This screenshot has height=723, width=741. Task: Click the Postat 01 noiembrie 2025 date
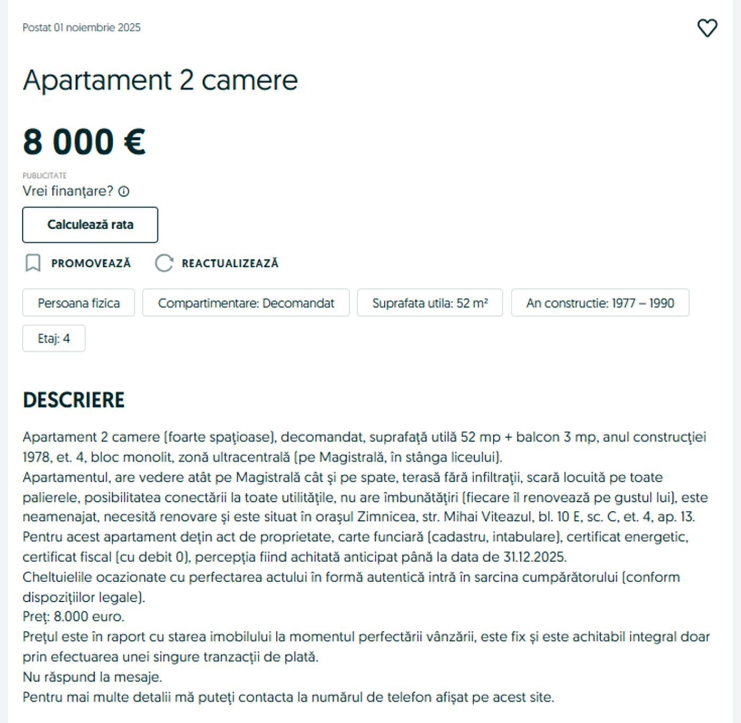click(82, 28)
